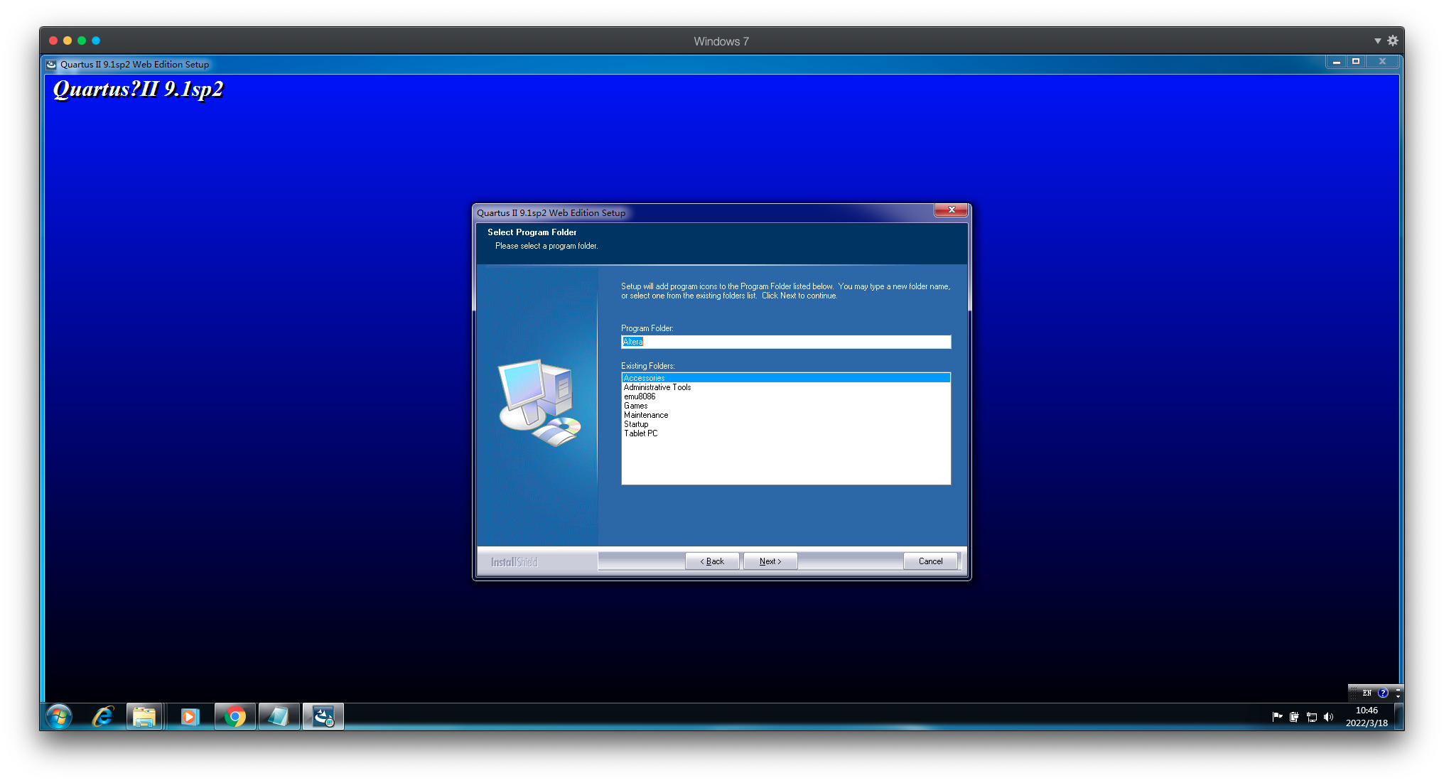The height and width of the screenshot is (783, 1444).
Task: Minimize the outer Quartus setup window
Action: point(1337,62)
